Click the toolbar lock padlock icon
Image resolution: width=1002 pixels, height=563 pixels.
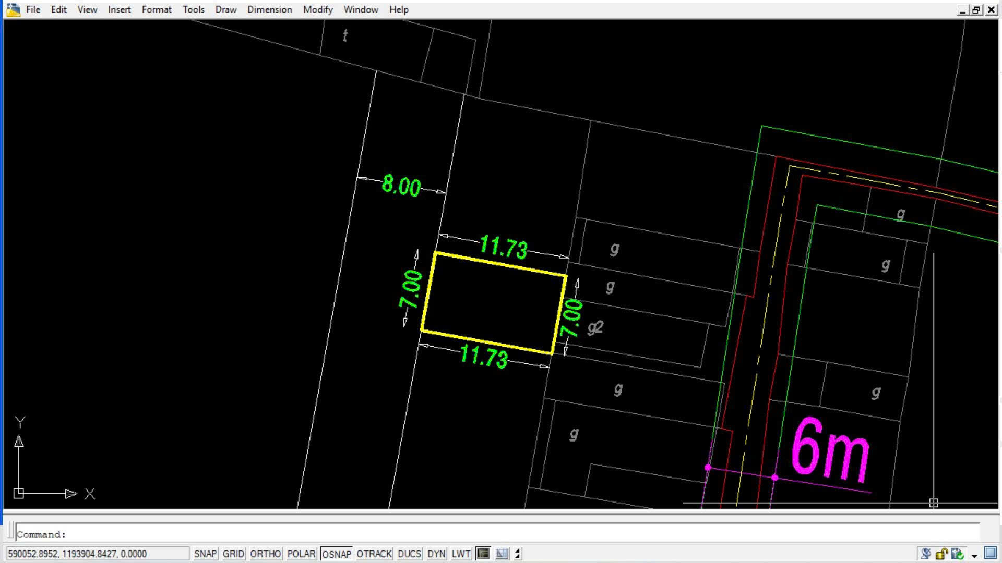(x=941, y=554)
